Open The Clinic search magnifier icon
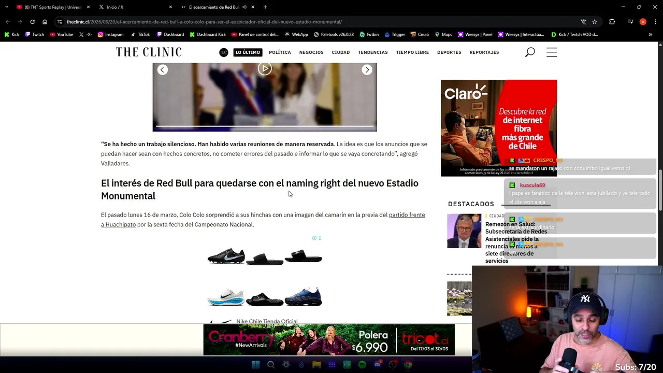663x373 pixels. coord(530,52)
